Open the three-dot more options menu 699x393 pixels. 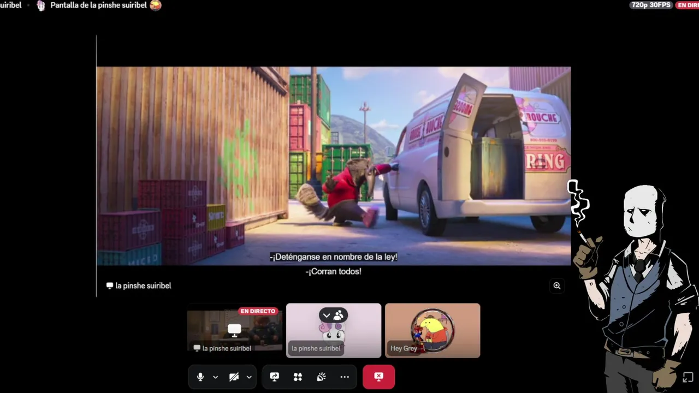345,377
